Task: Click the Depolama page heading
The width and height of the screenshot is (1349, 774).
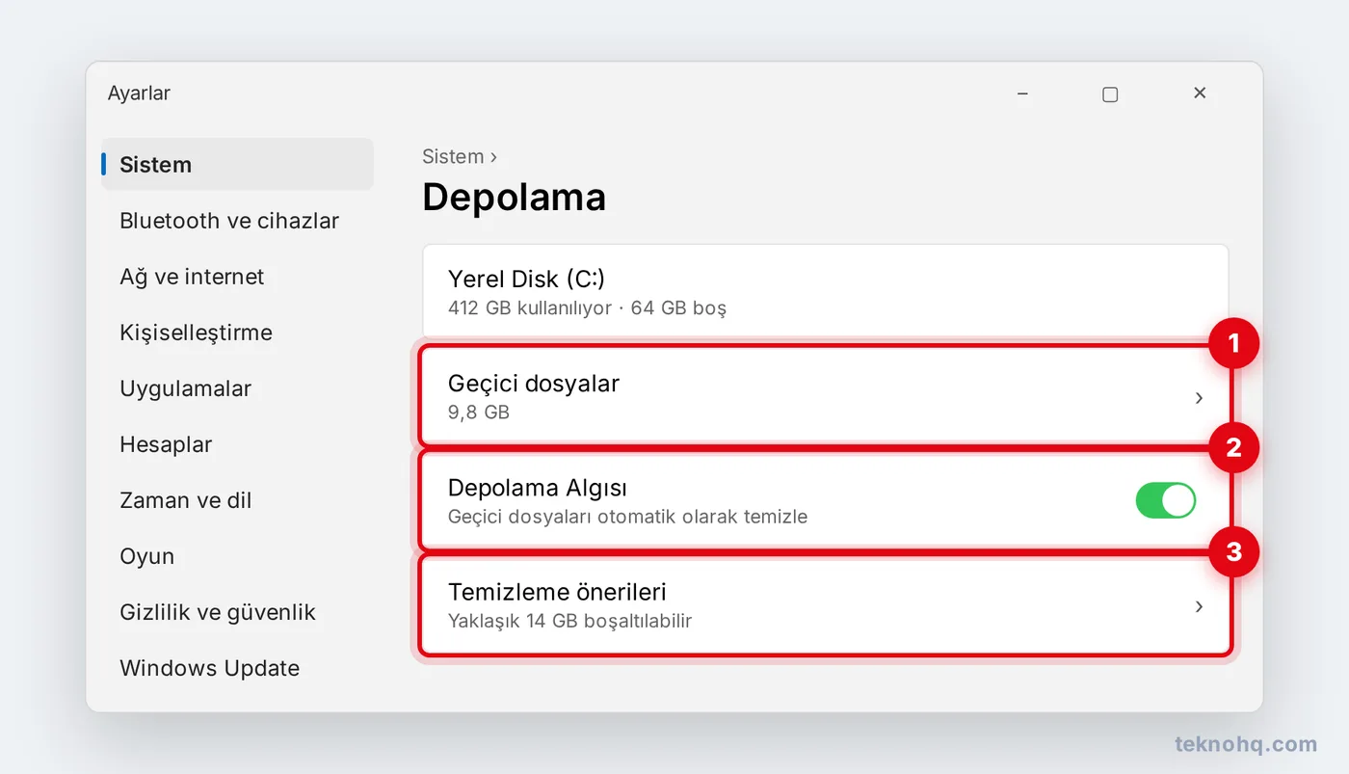Action: (515, 197)
